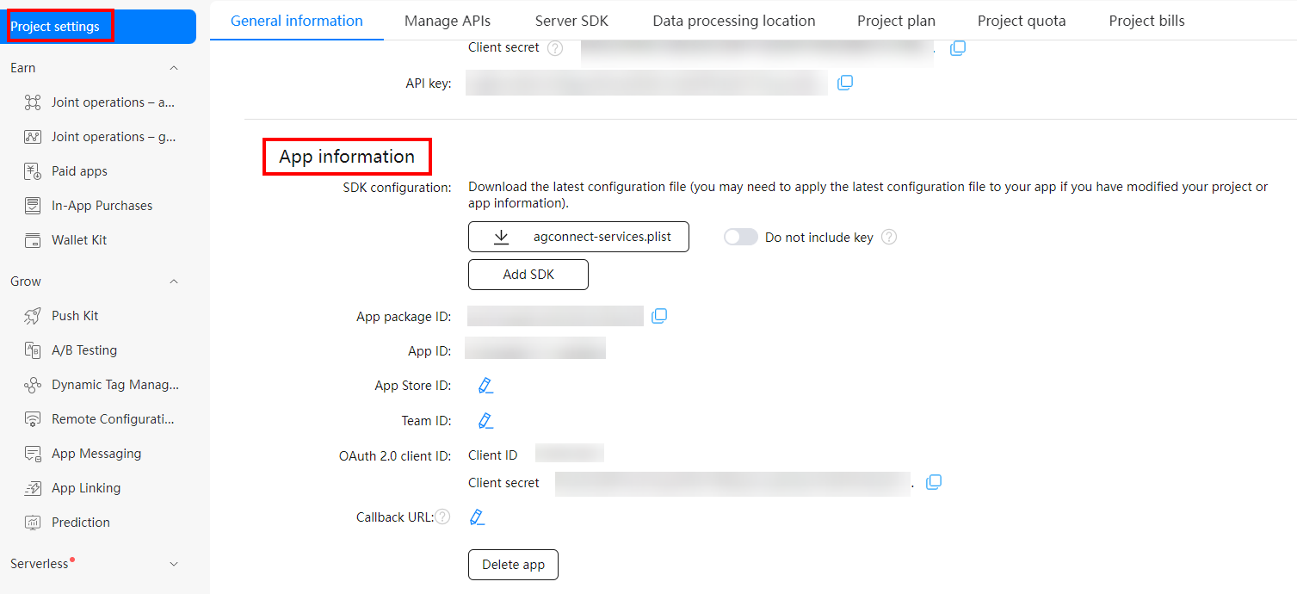Screen dimensions: 1297x594
Task: Click the Delete app button
Action: point(513,564)
